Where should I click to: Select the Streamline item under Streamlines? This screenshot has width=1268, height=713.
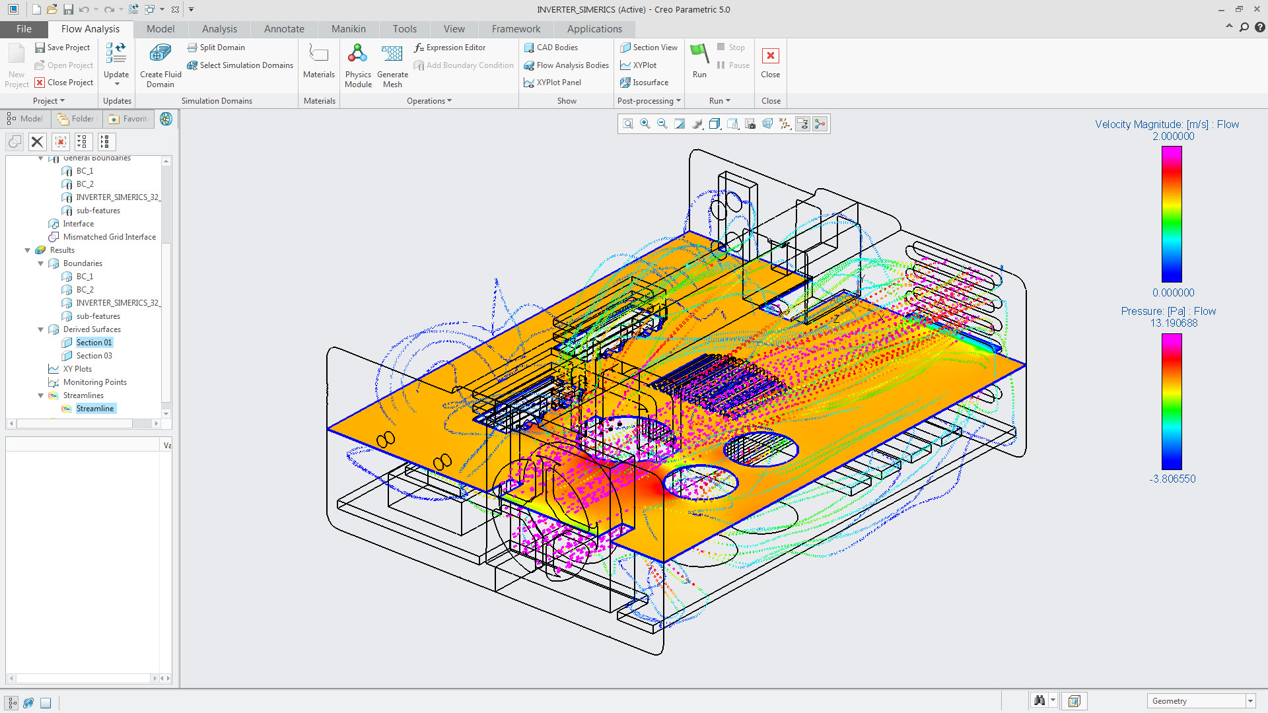[x=96, y=408]
